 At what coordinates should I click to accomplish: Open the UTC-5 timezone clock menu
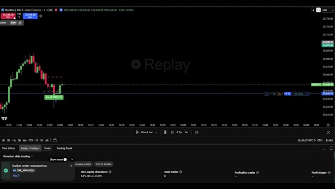click(306, 141)
